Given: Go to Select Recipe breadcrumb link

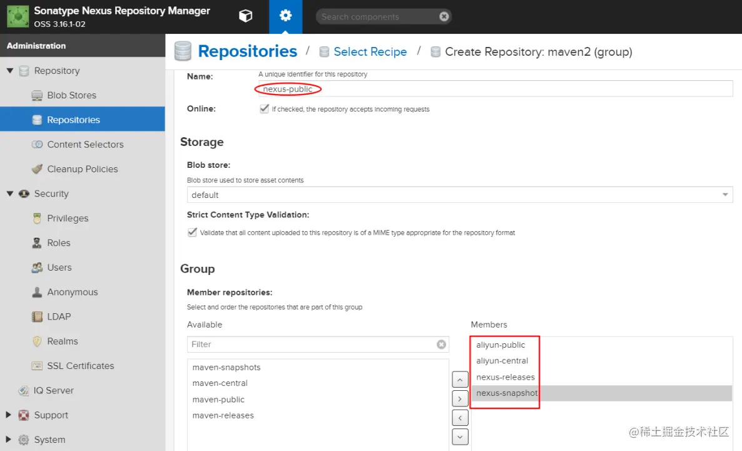Looking at the screenshot, I should click(x=370, y=51).
